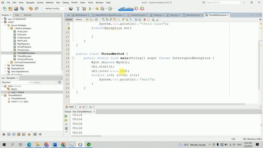Screen dimensions: 263x148
Task: Switch to the Files tab
Action: coord(17,15)
